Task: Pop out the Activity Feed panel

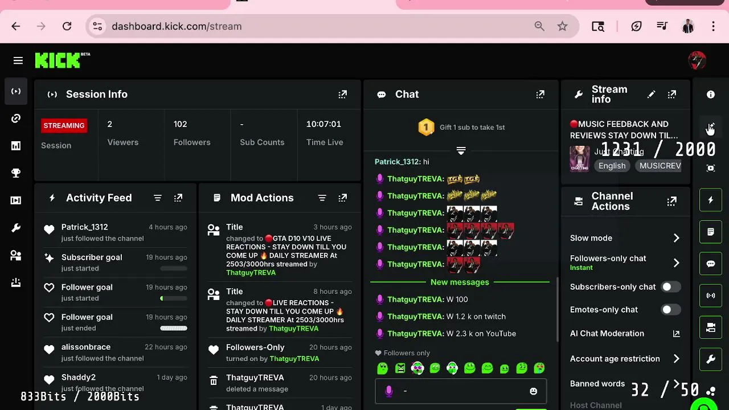Action: [178, 198]
